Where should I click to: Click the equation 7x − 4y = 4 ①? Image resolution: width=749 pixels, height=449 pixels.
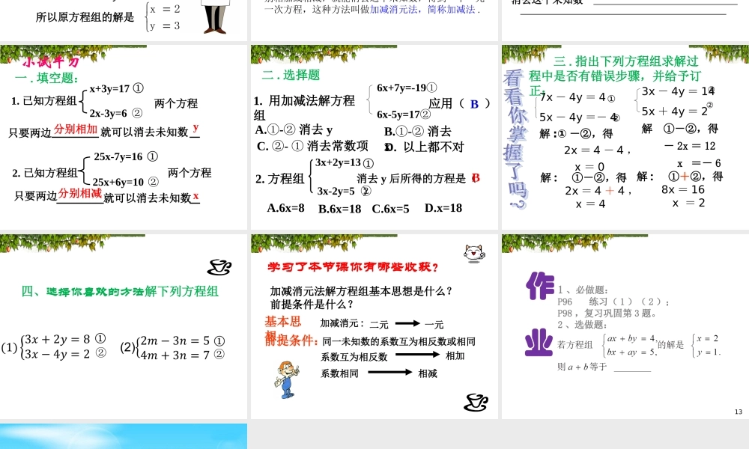(577, 97)
